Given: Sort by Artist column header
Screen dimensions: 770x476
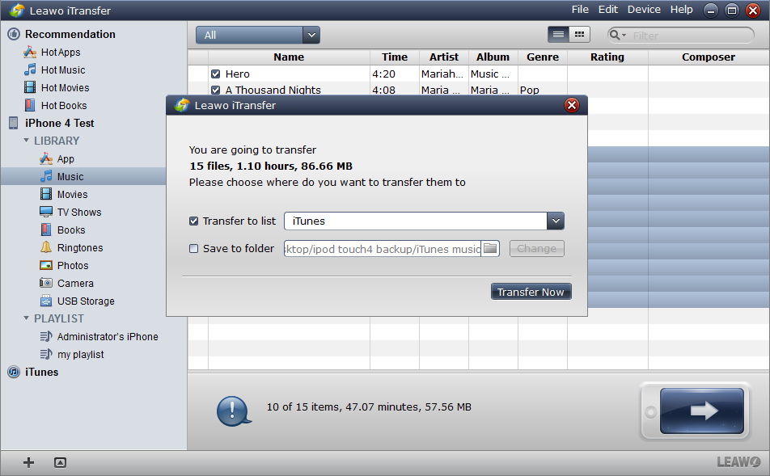Looking at the screenshot, I should tap(444, 57).
